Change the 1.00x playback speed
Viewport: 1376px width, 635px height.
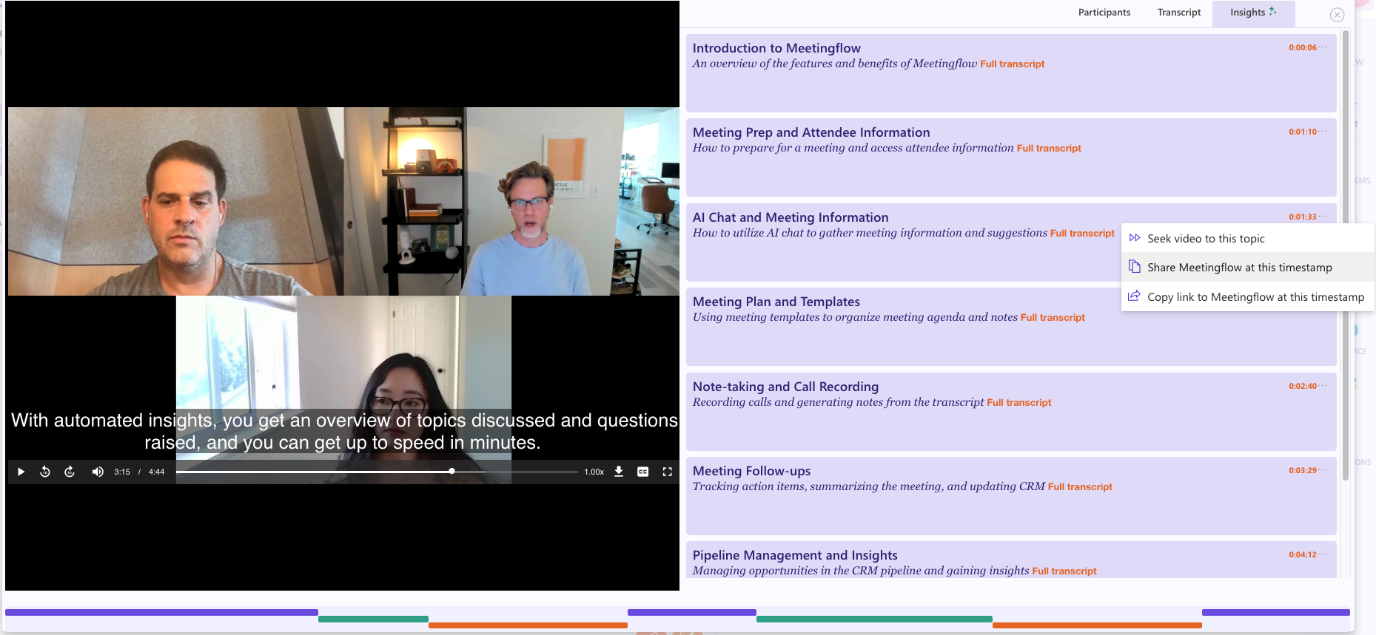point(594,472)
